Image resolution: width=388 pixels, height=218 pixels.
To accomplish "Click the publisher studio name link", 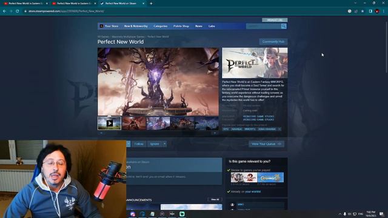I will 258,119.
